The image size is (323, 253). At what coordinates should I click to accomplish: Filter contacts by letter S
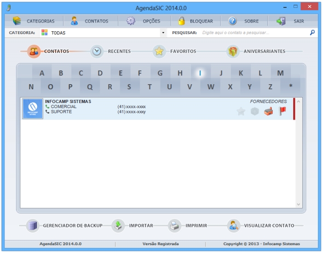(x=129, y=87)
